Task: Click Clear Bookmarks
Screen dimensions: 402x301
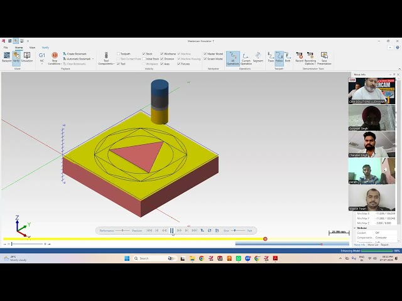Action: (75, 64)
